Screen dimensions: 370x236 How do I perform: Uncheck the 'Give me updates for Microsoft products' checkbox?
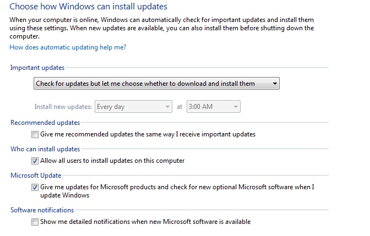pos(35,188)
